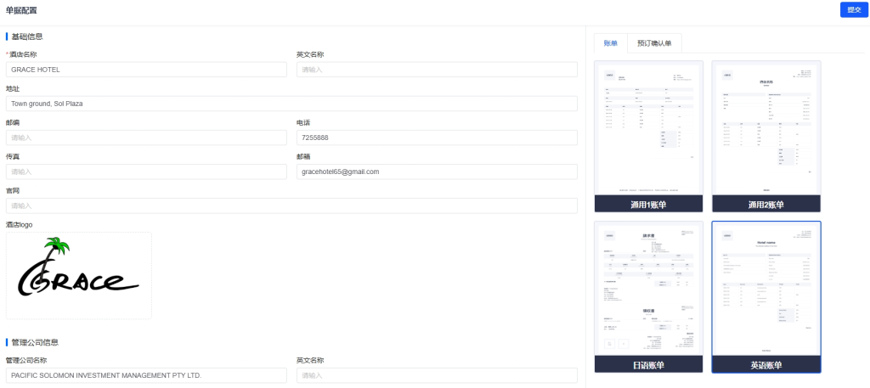This screenshot has width=870, height=388.
Task: Edit the 酒店名称 field with GRACE HOTEL
Action: (146, 70)
